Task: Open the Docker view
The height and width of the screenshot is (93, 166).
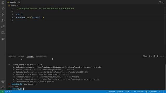Action: coord(3,39)
